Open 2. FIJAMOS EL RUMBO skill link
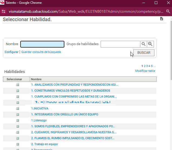 (x=73, y=138)
